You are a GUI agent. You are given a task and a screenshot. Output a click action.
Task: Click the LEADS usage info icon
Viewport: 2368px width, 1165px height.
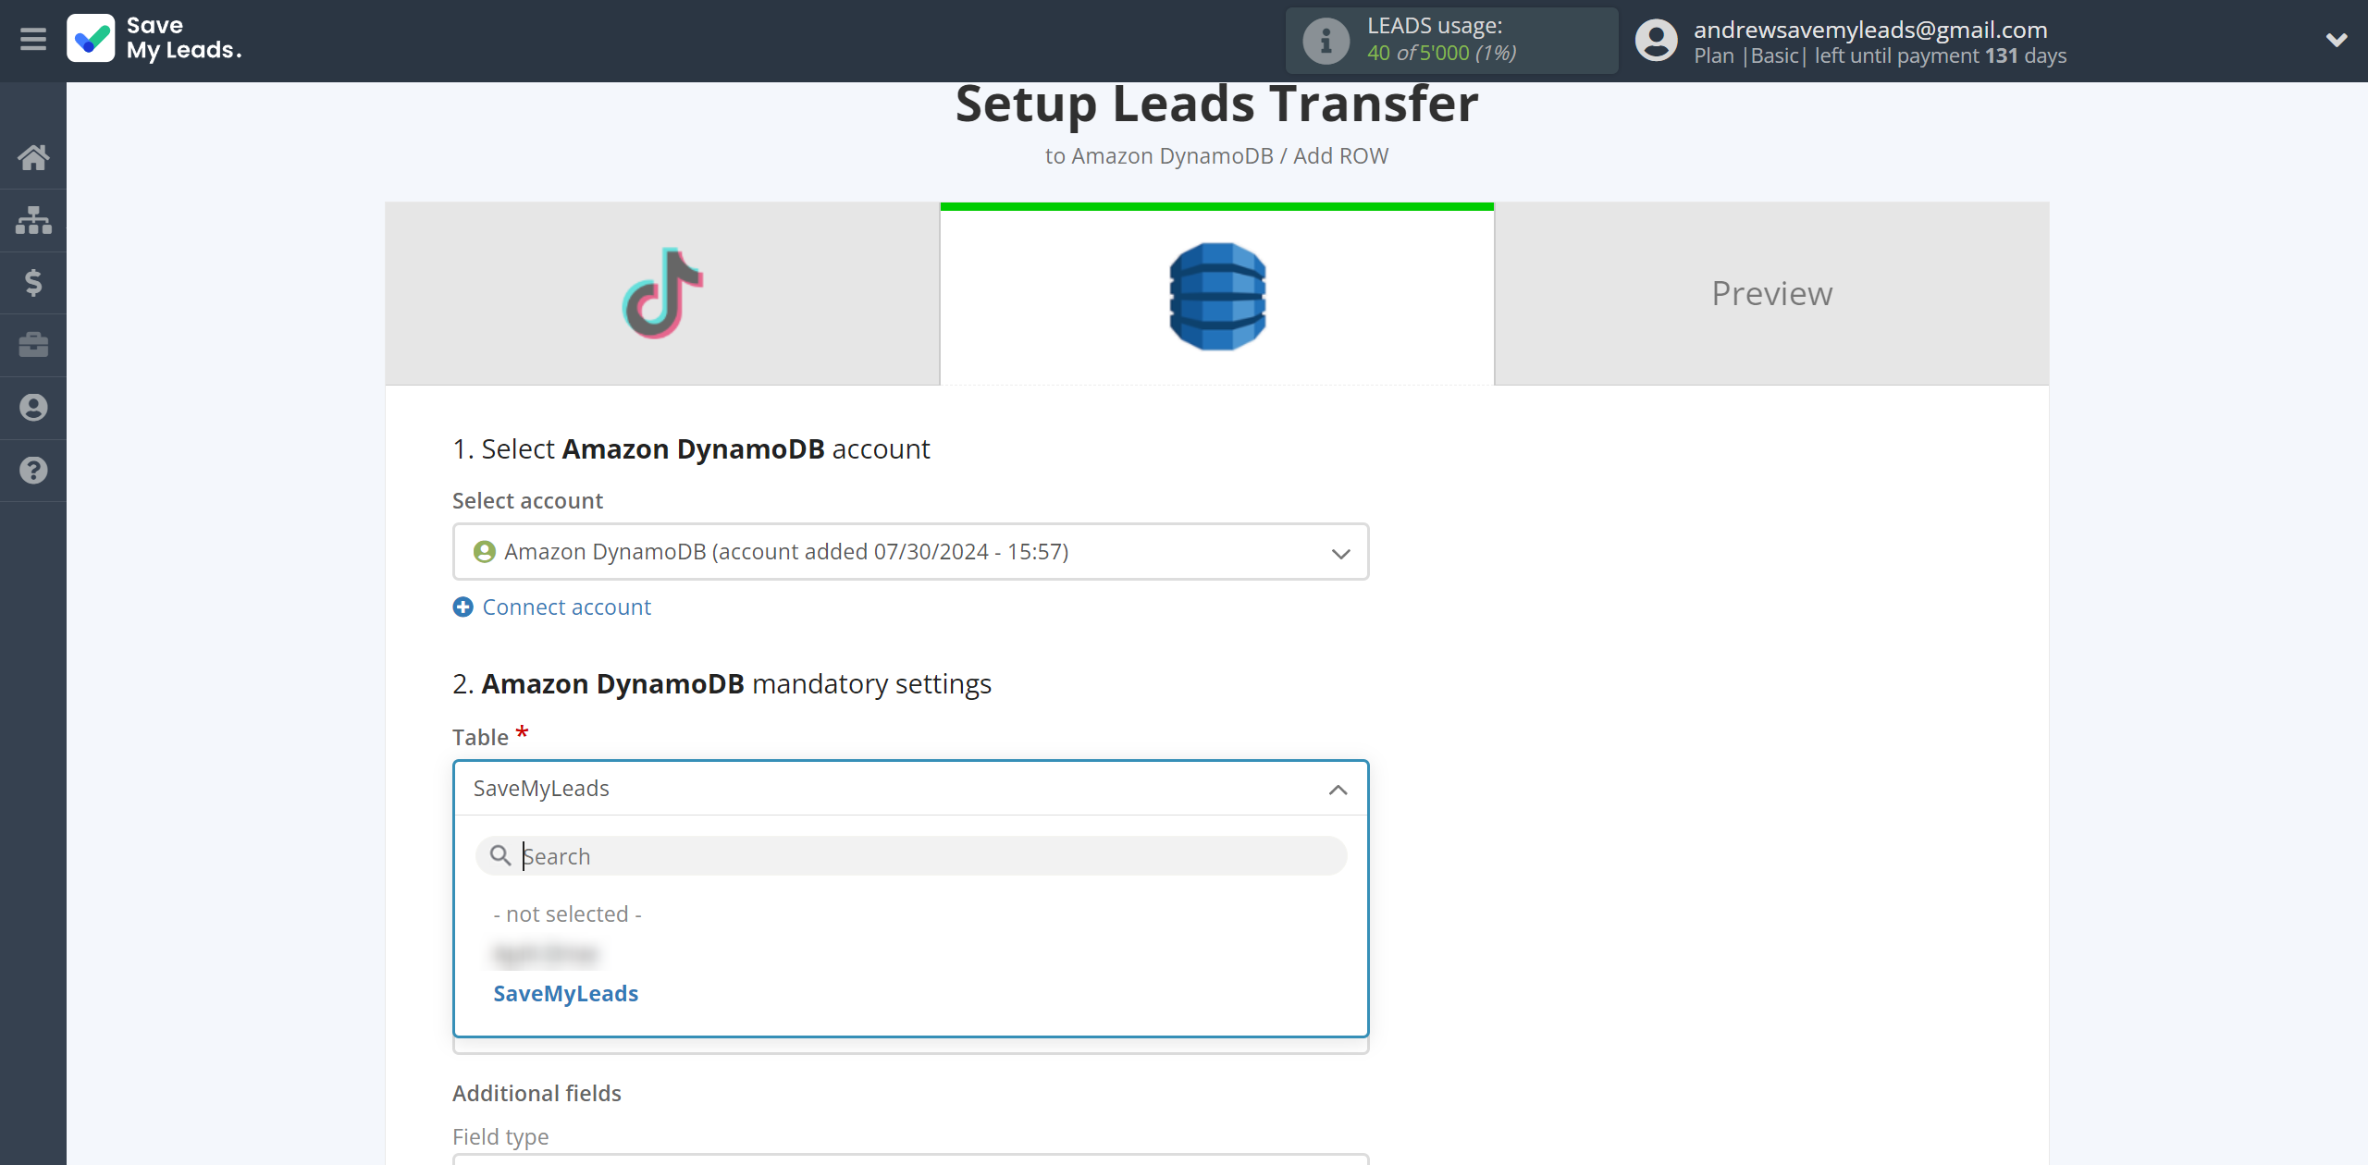click(x=1326, y=41)
